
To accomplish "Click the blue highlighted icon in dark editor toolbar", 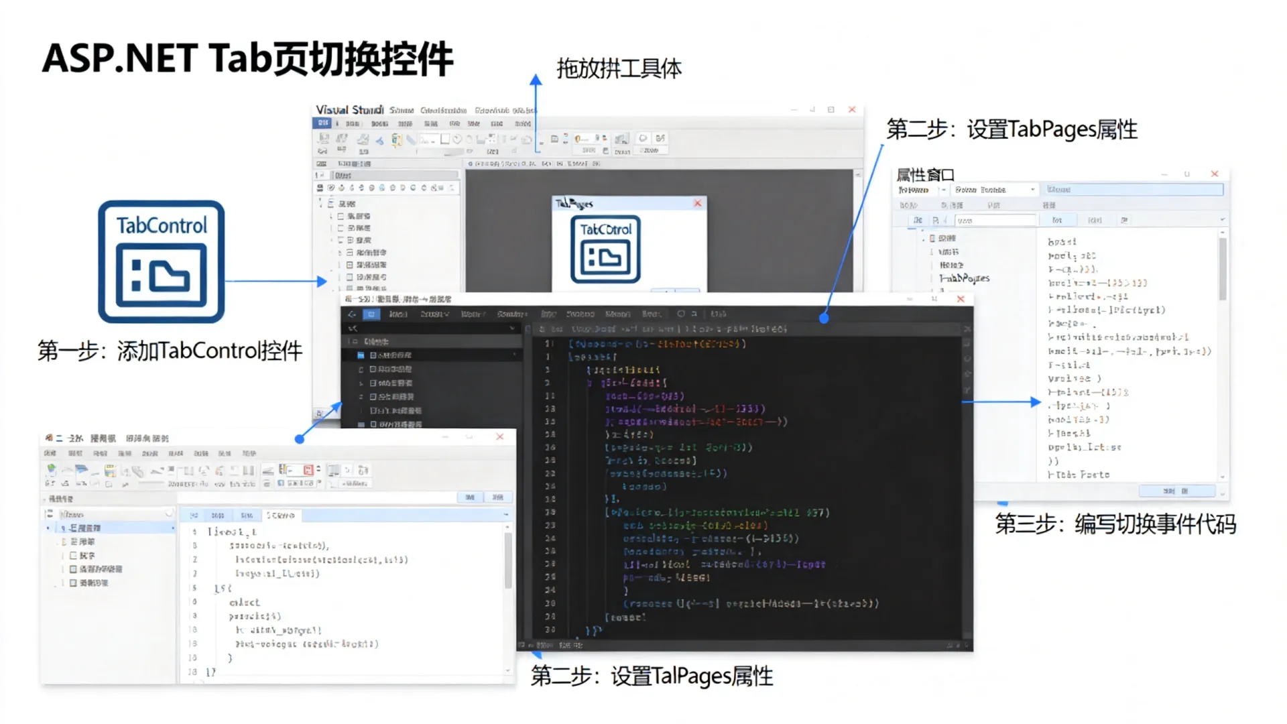I will (x=371, y=314).
